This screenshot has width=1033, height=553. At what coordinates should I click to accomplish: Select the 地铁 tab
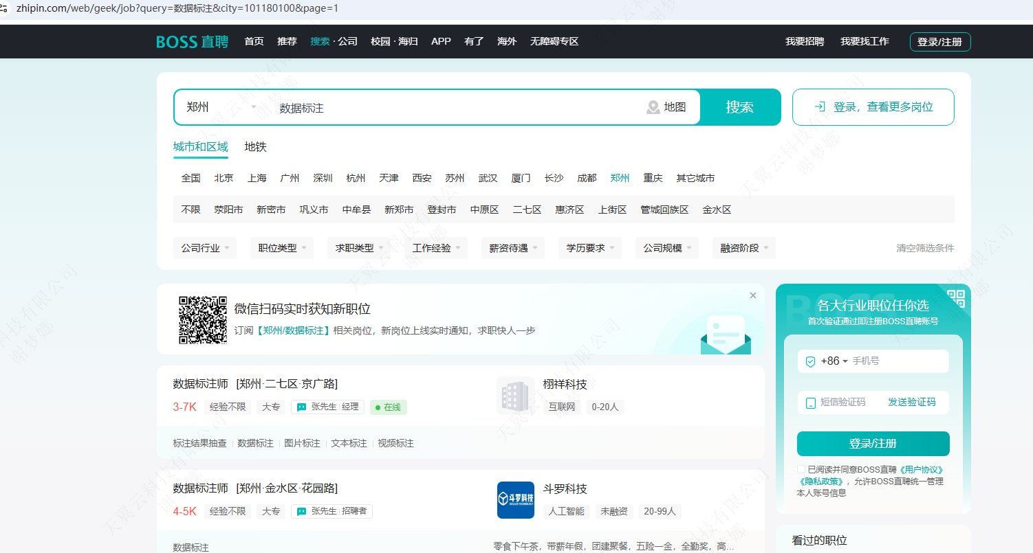(255, 146)
